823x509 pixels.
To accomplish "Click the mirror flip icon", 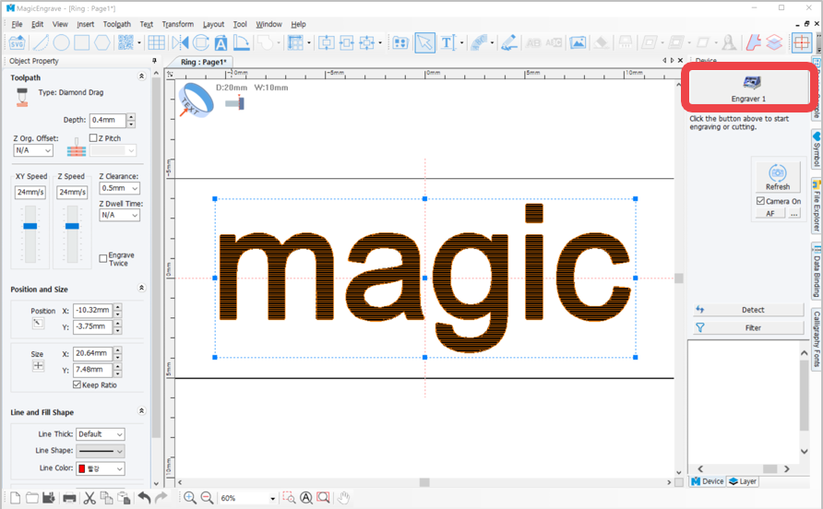I will tap(180, 43).
